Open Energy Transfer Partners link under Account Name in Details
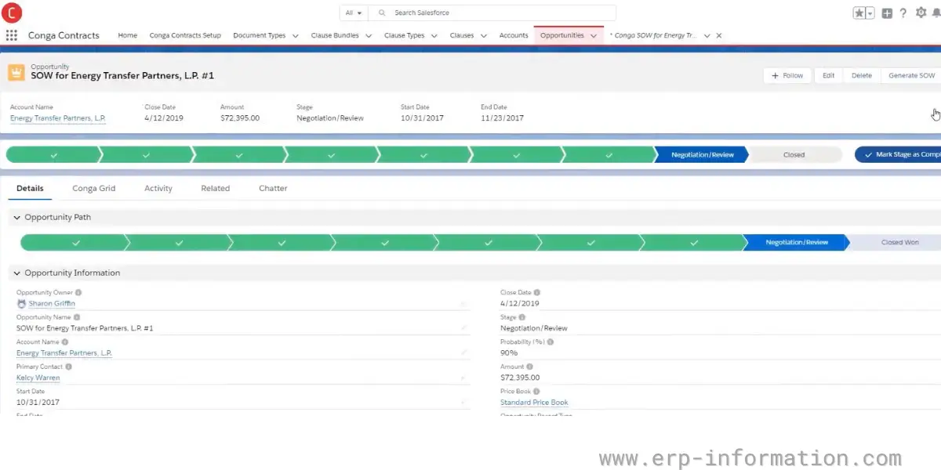Screen dimensions: 941x470 tap(64, 353)
